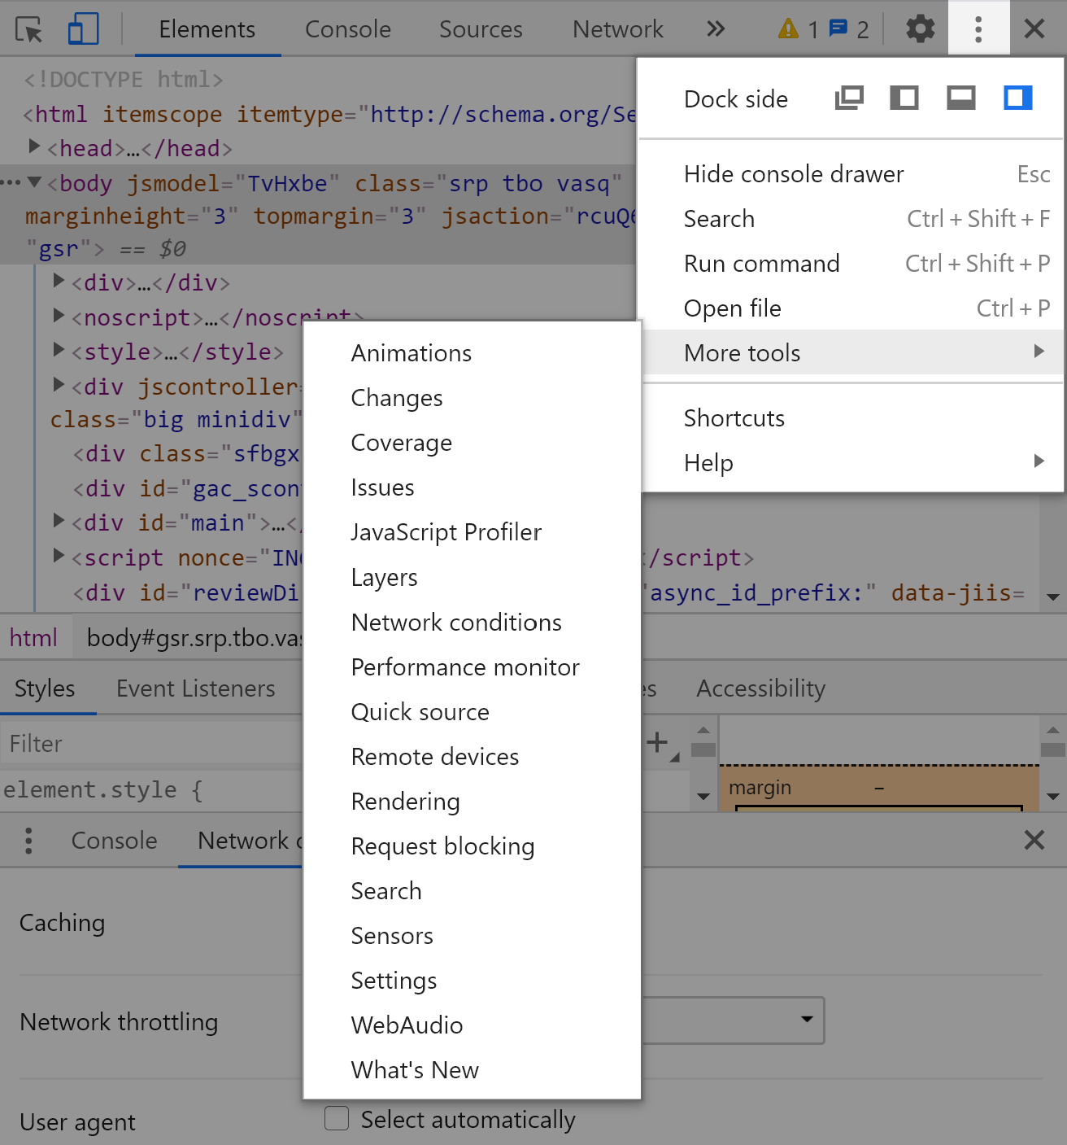This screenshot has width=1067, height=1145.
Task: Close DevTools with the X icon
Action: click(1034, 29)
